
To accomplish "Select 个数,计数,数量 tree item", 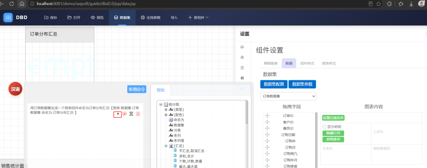I will click(191, 161).
